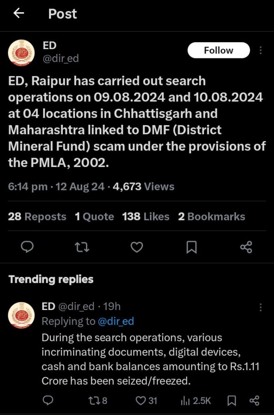Go back using the arrow icon
274x415 pixels.
click(19, 13)
